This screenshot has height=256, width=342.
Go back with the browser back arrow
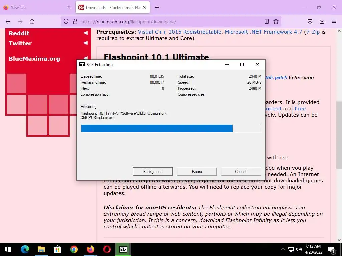click(8, 22)
